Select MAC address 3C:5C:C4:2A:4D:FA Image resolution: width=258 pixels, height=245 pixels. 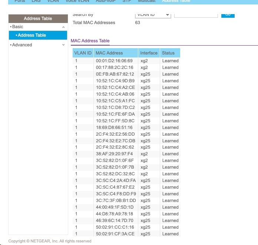[x=116, y=181]
